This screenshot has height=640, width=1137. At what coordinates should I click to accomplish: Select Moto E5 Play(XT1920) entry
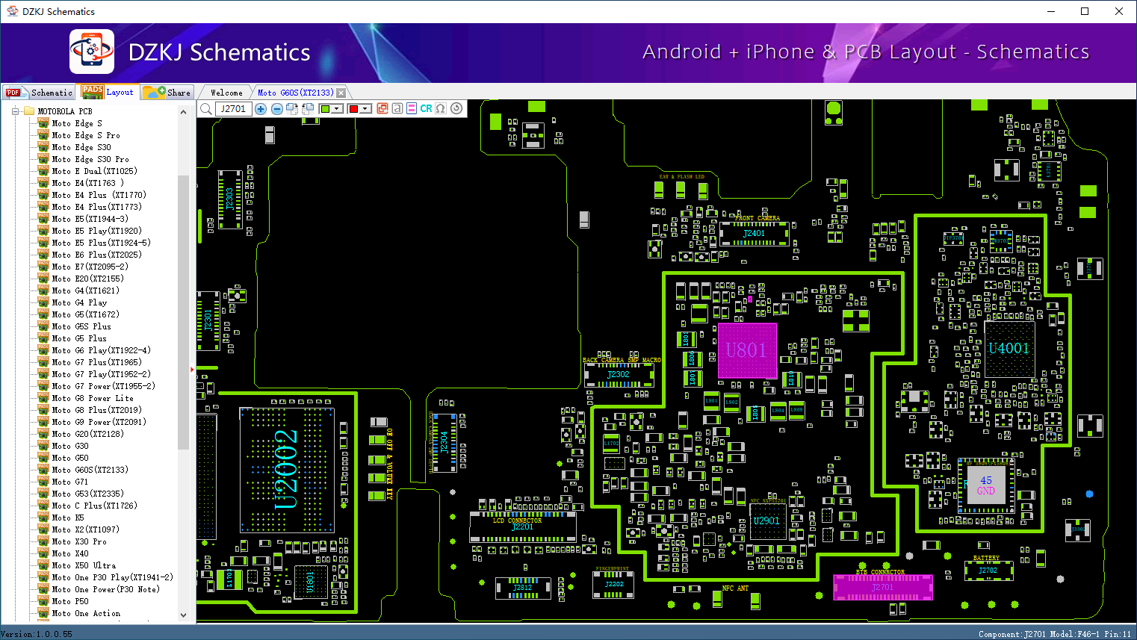[96, 231]
